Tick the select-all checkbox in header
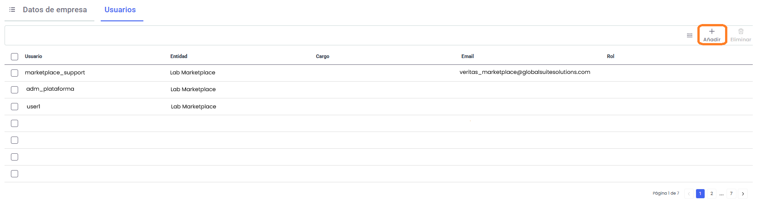The image size is (760, 210). tap(15, 57)
